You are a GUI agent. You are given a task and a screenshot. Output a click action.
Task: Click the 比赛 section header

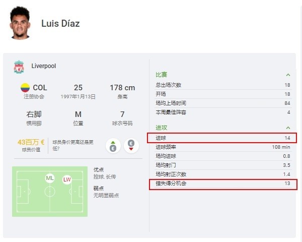coord(162,75)
